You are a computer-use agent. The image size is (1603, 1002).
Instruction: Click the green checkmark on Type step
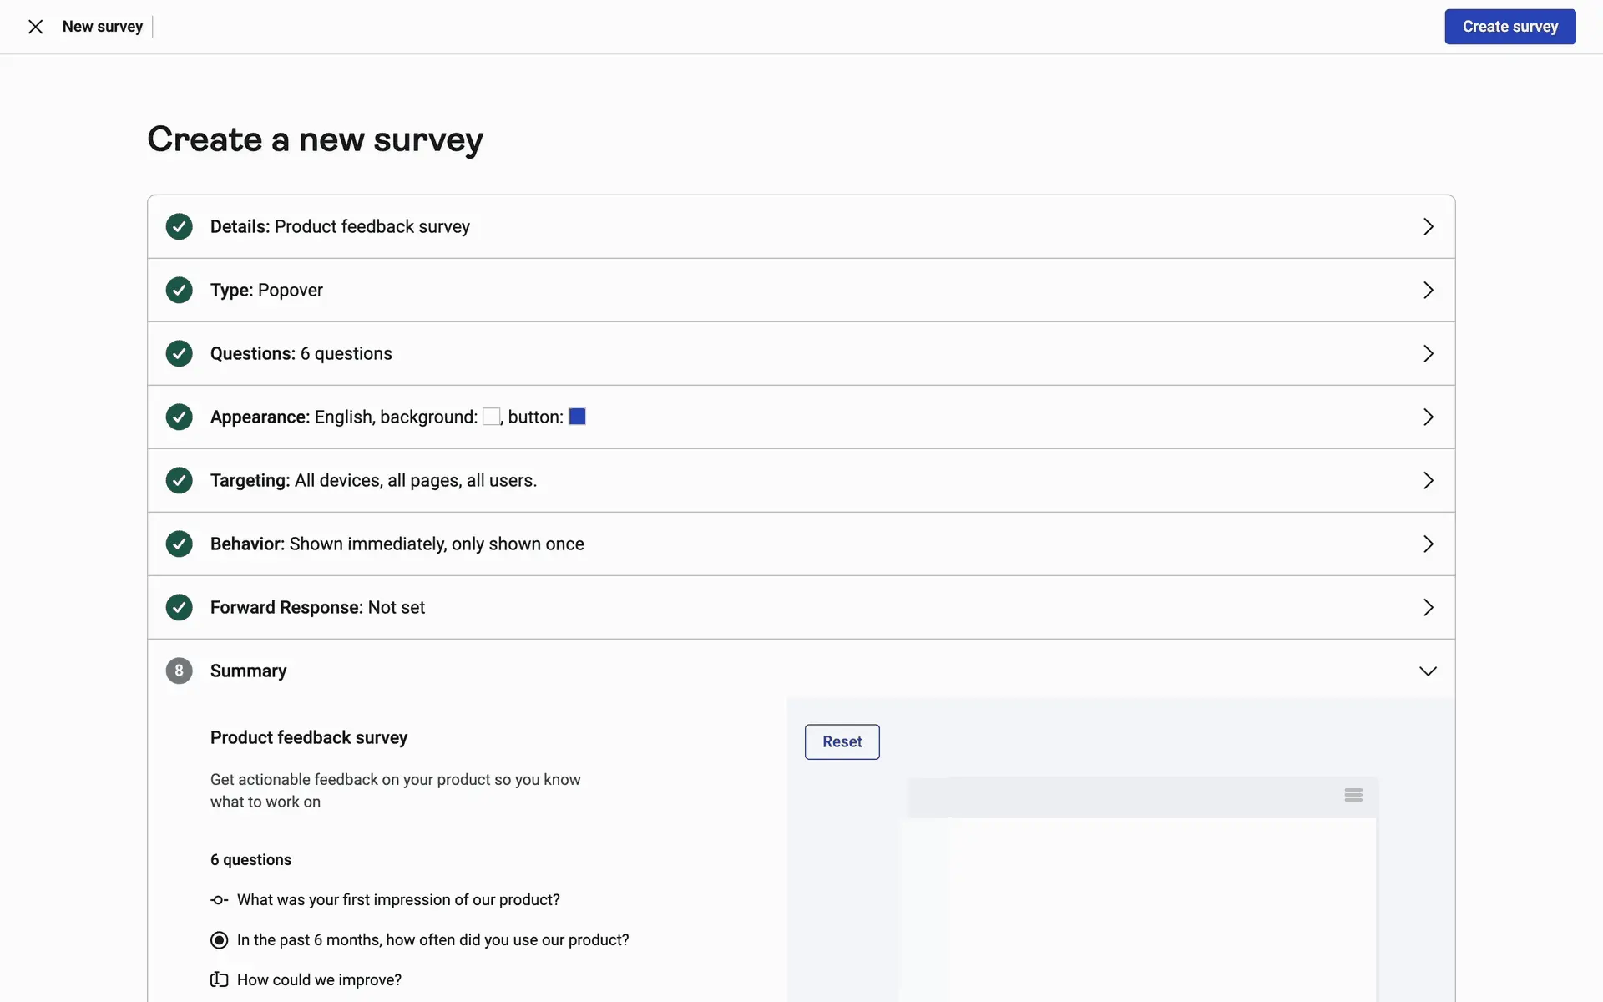179,290
